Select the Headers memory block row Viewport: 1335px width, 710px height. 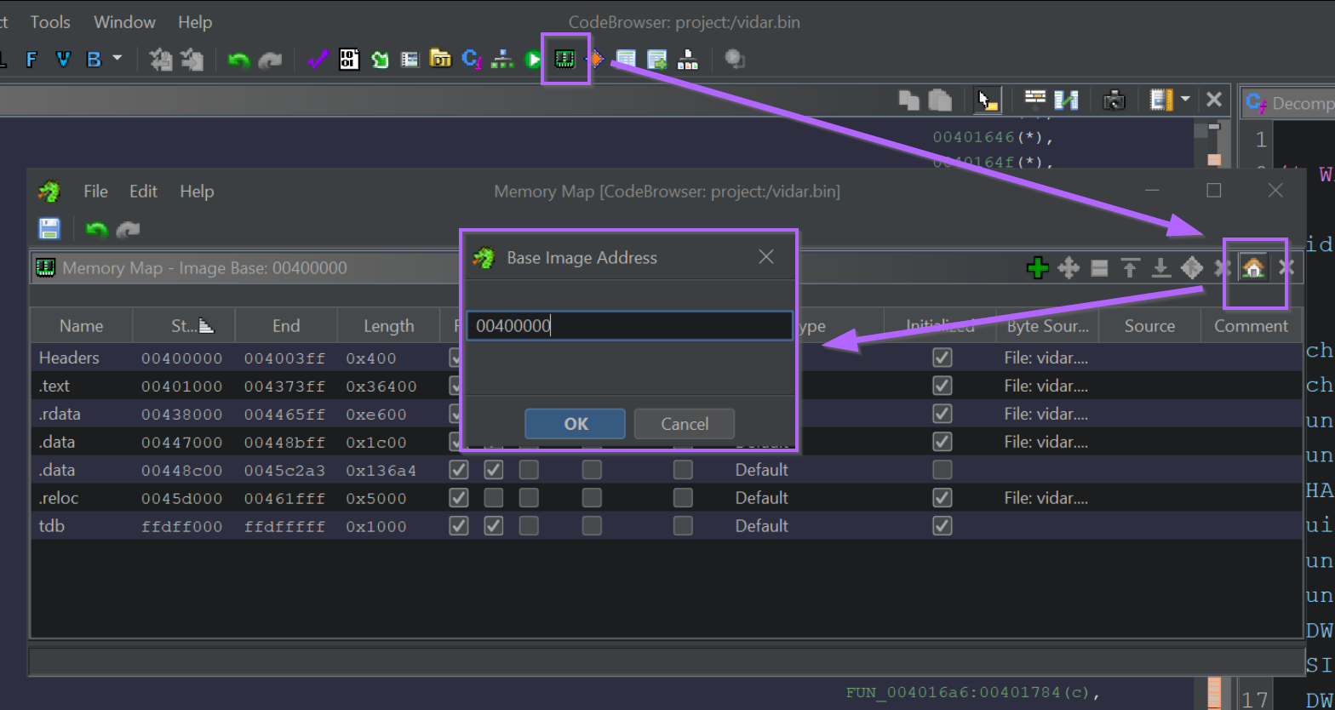click(x=667, y=358)
